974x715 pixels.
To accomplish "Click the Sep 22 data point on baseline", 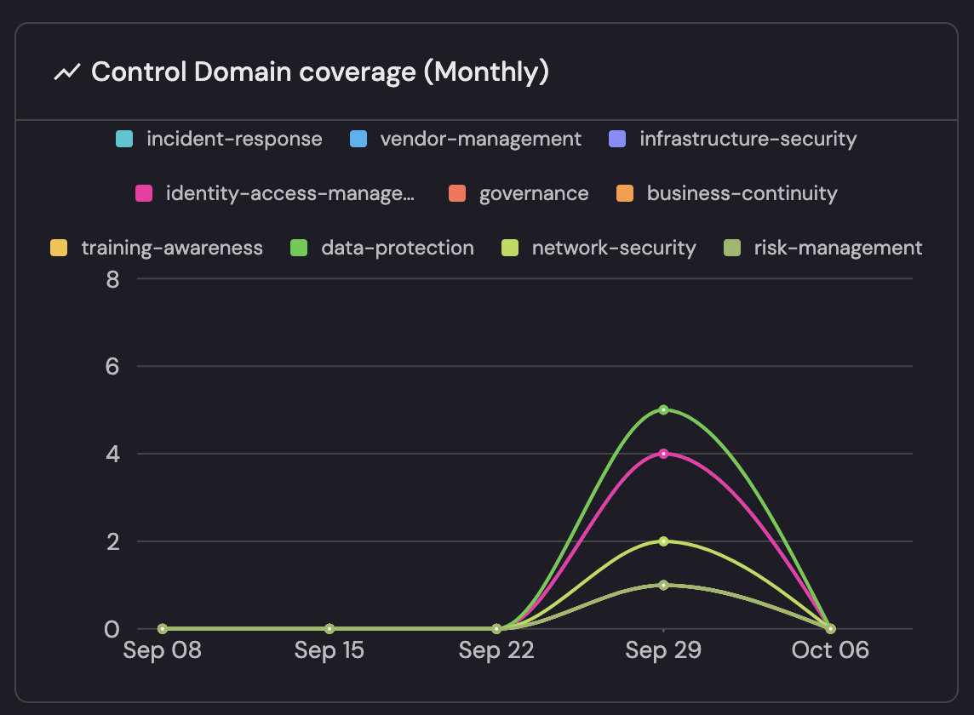I will click(496, 629).
